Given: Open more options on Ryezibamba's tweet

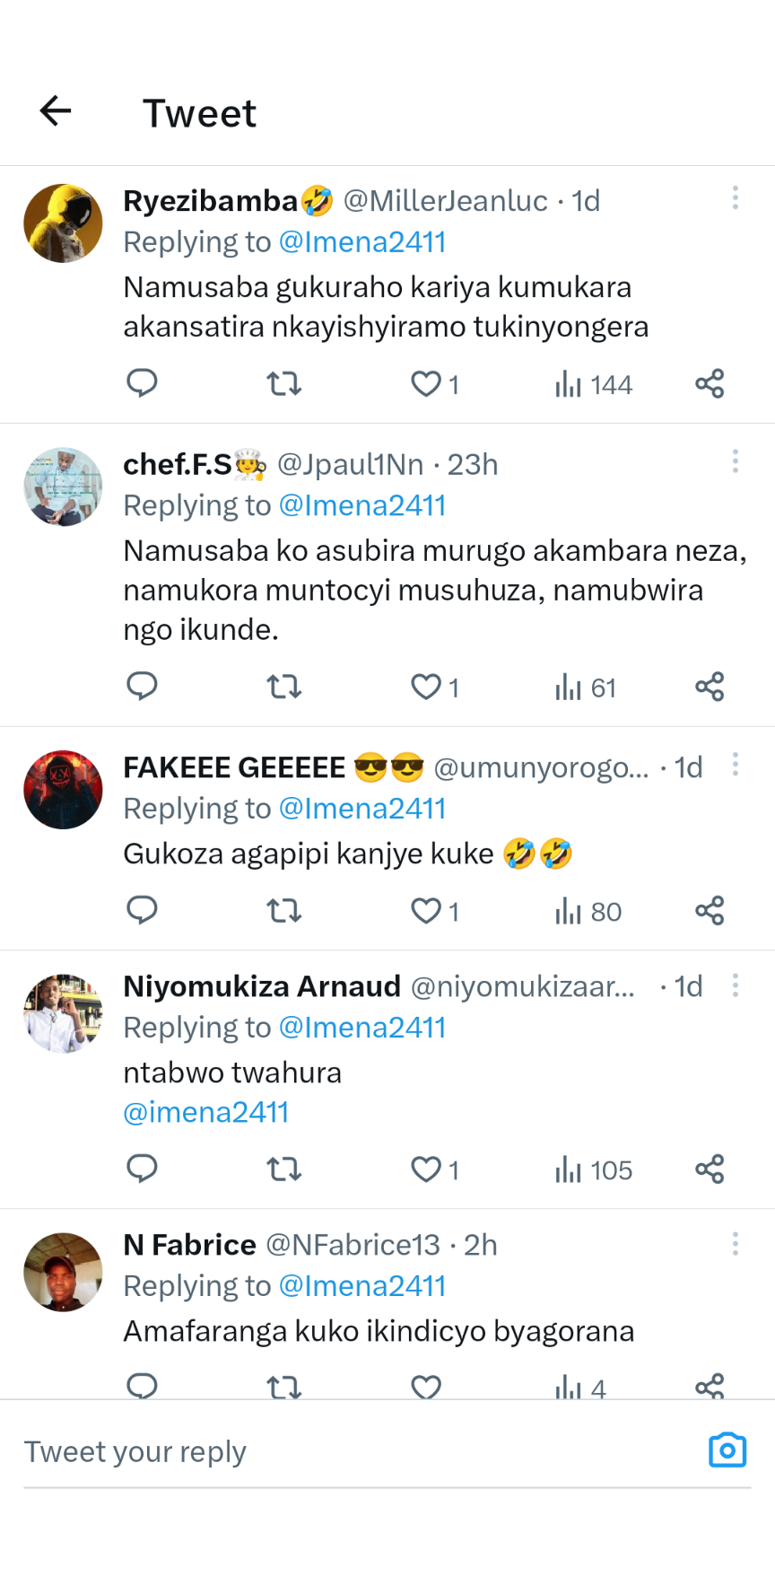Looking at the screenshot, I should point(735,198).
